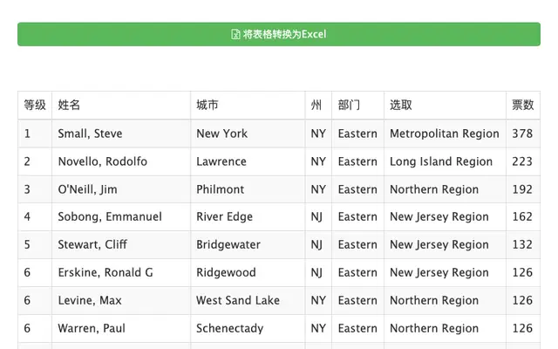
Task: Select the 州 column header
Action: pos(318,105)
